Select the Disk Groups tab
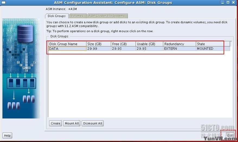The height and width of the screenshot is (142, 238). point(57,16)
